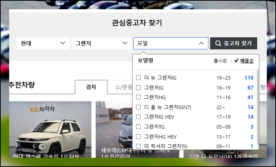Click the 41 listings count
This screenshot has height=167, width=276.
[x=250, y=97]
